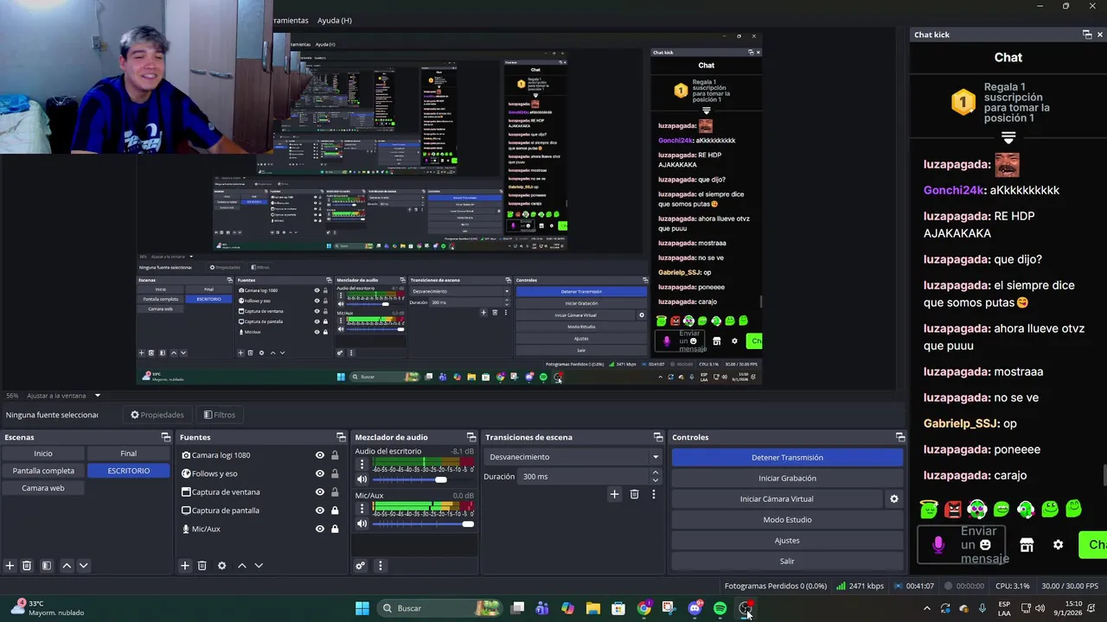The image size is (1107, 622).
Task: Click the transition Duración 300 ms field
Action: coord(584,477)
